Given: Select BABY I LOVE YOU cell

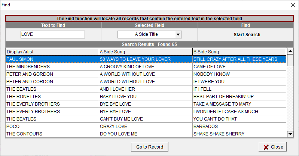Looking at the screenshot, I should pos(146,96).
